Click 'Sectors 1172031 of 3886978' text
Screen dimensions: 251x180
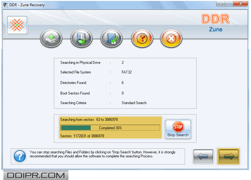click(x=82, y=136)
